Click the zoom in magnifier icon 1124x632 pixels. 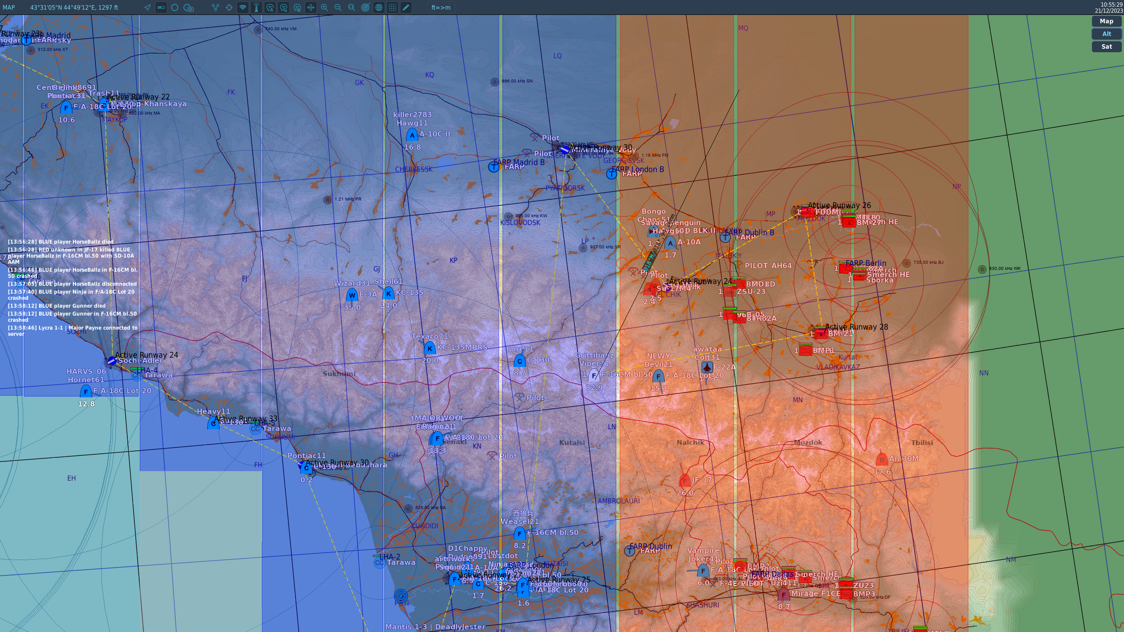pyautogui.click(x=324, y=7)
